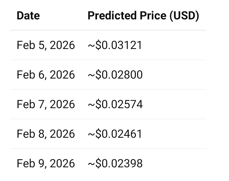Click the ~$0.03121 predicted price
This screenshot has width=229, height=181.
point(115,45)
